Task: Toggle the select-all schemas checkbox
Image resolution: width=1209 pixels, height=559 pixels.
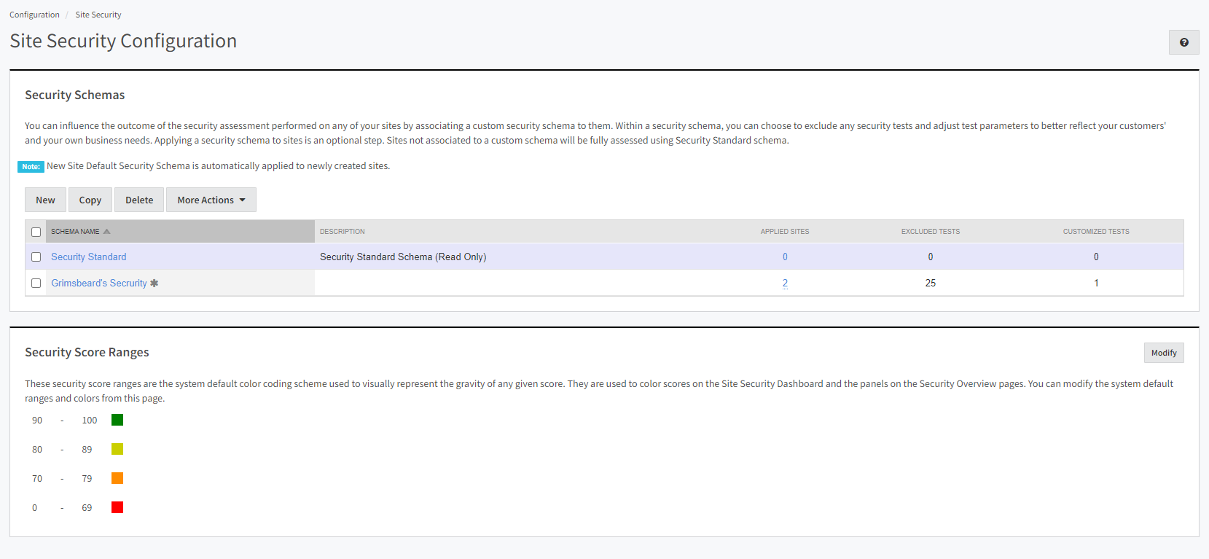Action: [x=36, y=232]
